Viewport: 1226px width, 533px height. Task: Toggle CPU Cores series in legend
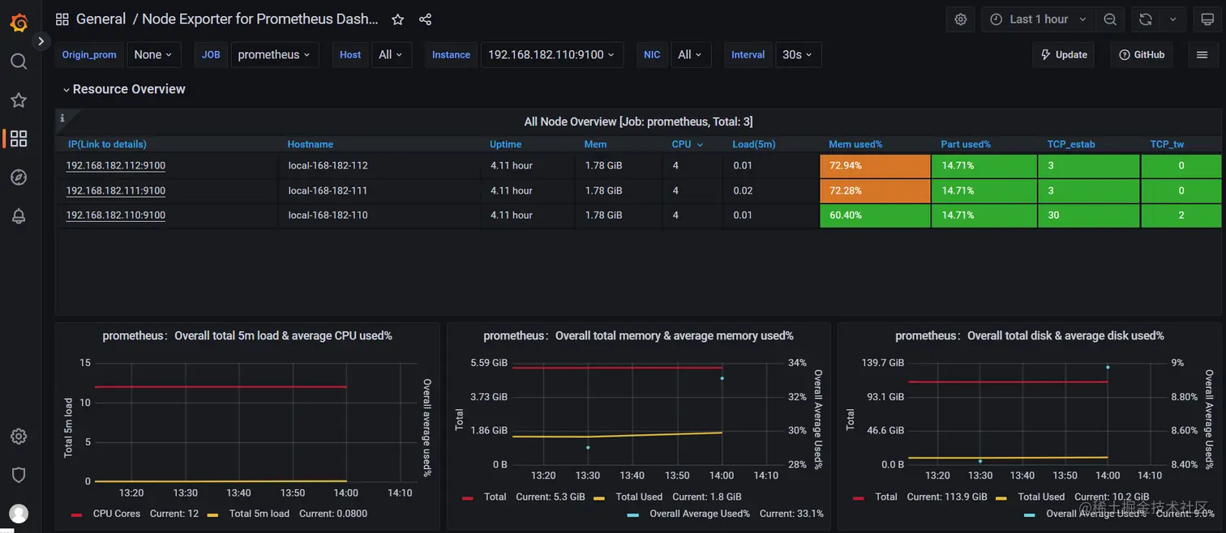pyautogui.click(x=116, y=514)
